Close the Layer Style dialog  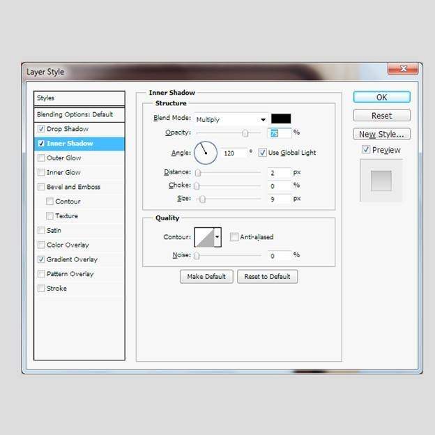(x=403, y=68)
